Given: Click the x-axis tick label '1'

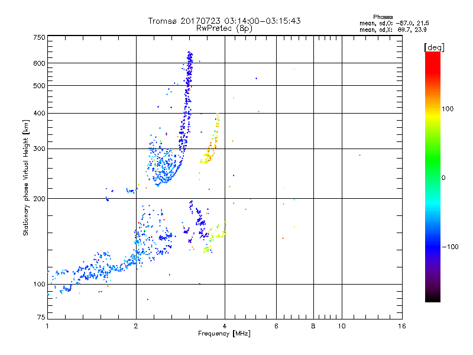Looking at the screenshot, I should pyautogui.click(x=47, y=326).
